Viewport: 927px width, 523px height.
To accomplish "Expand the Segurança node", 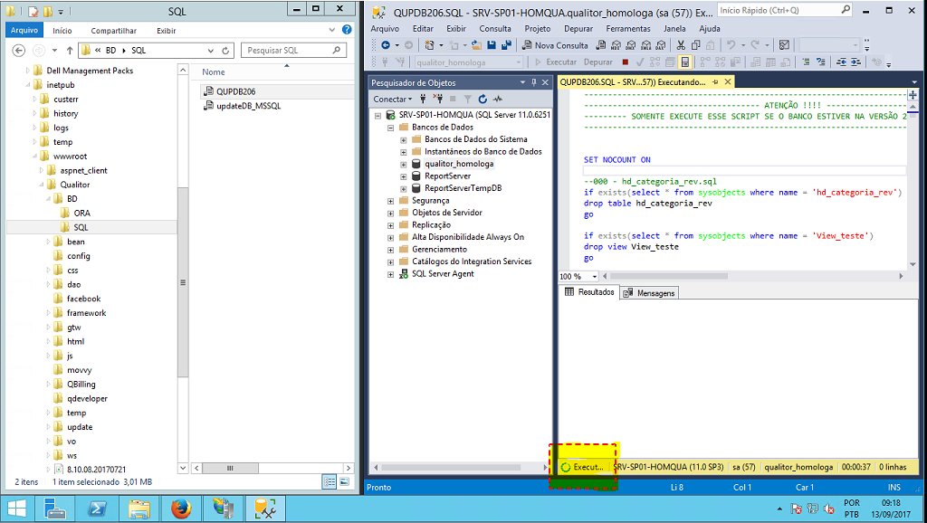I will tap(391, 201).
